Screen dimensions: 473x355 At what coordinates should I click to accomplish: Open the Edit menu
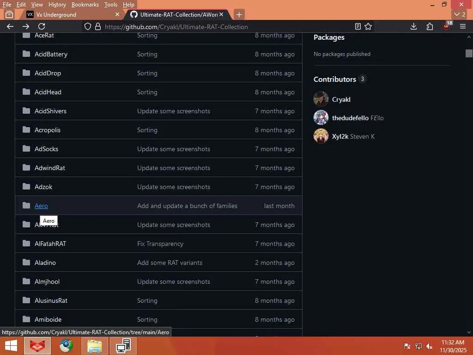click(21, 5)
